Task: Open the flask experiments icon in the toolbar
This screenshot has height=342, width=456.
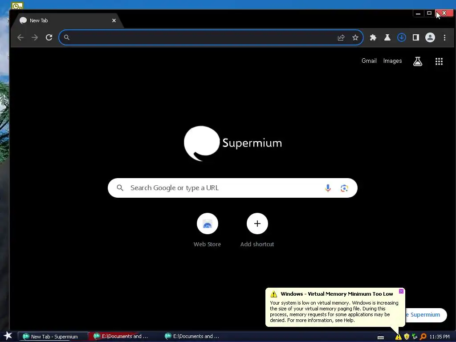Action: click(x=387, y=37)
